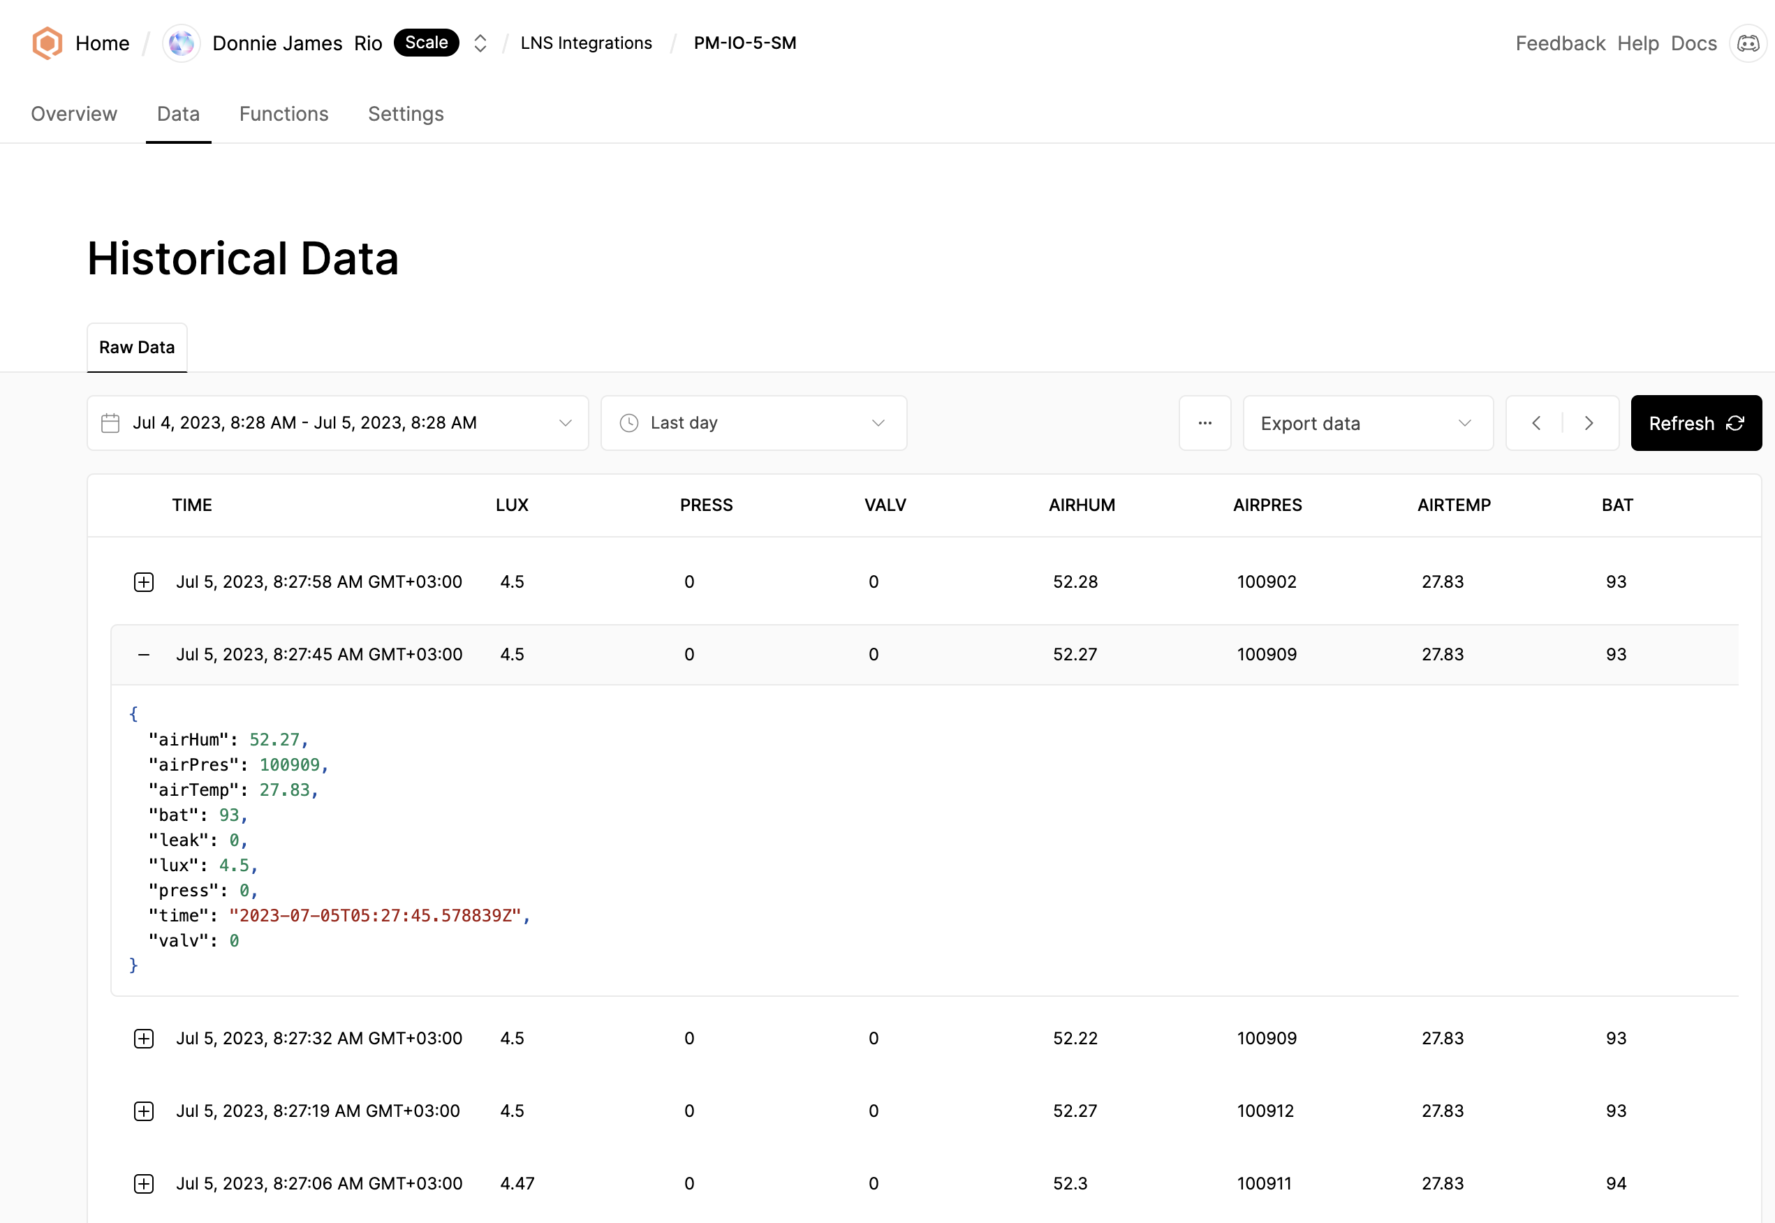This screenshot has width=1775, height=1223.
Task: Click the 94 battery value
Action: [1616, 1184]
